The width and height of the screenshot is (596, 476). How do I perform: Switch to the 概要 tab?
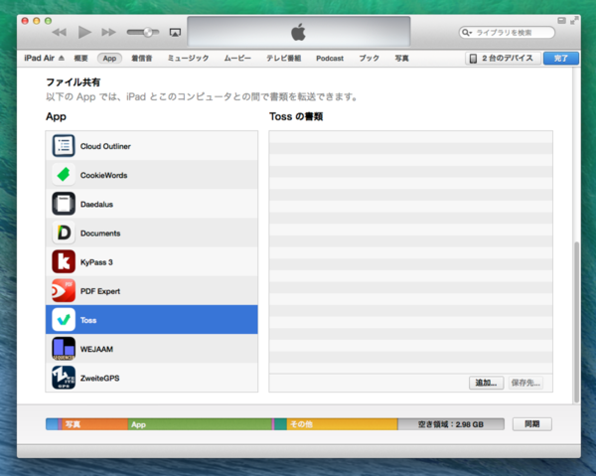[x=80, y=59]
